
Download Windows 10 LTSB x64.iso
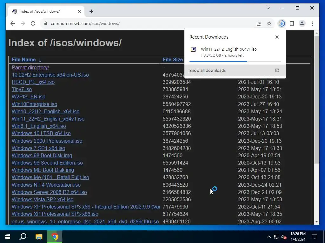41,133
